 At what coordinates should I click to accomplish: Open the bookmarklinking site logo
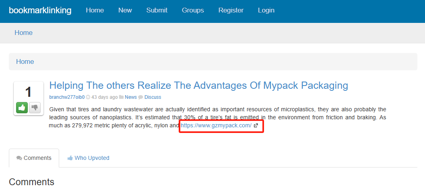point(40,10)
